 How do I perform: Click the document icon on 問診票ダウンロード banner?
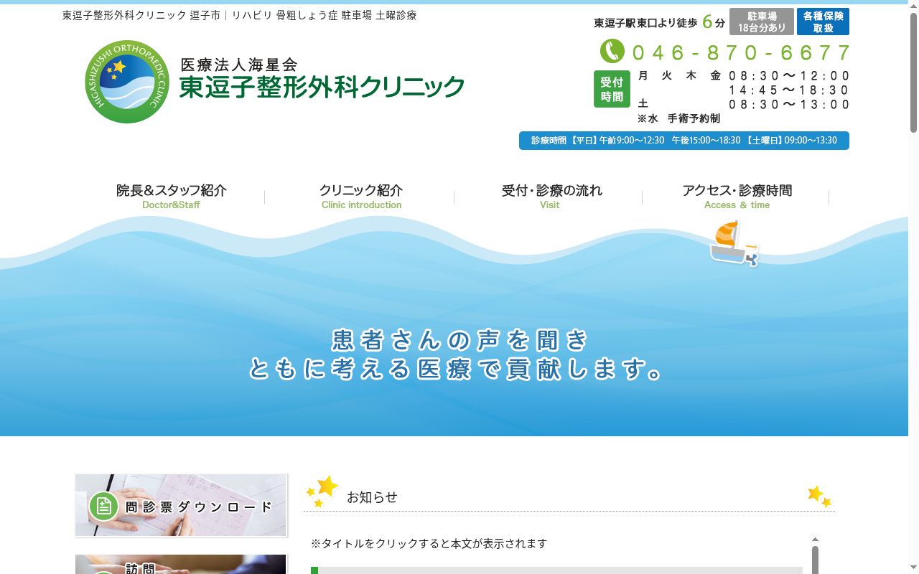point(103,507)
